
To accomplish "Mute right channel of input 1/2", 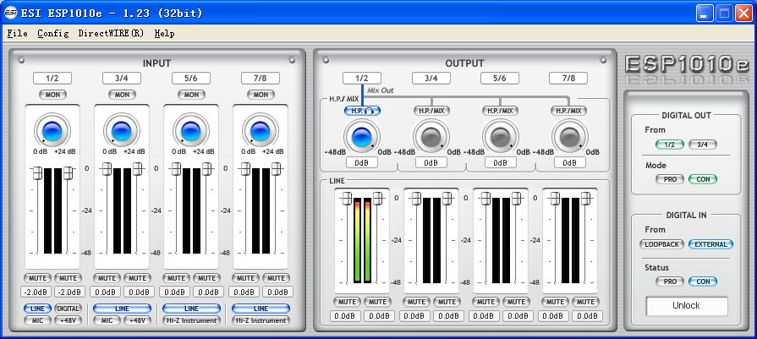I will pos(68,278).
